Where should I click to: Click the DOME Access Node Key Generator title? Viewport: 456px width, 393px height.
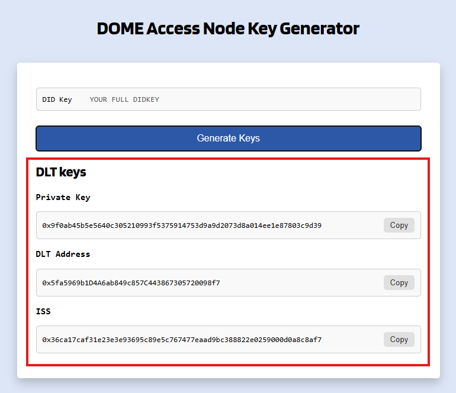click(228, 28)
